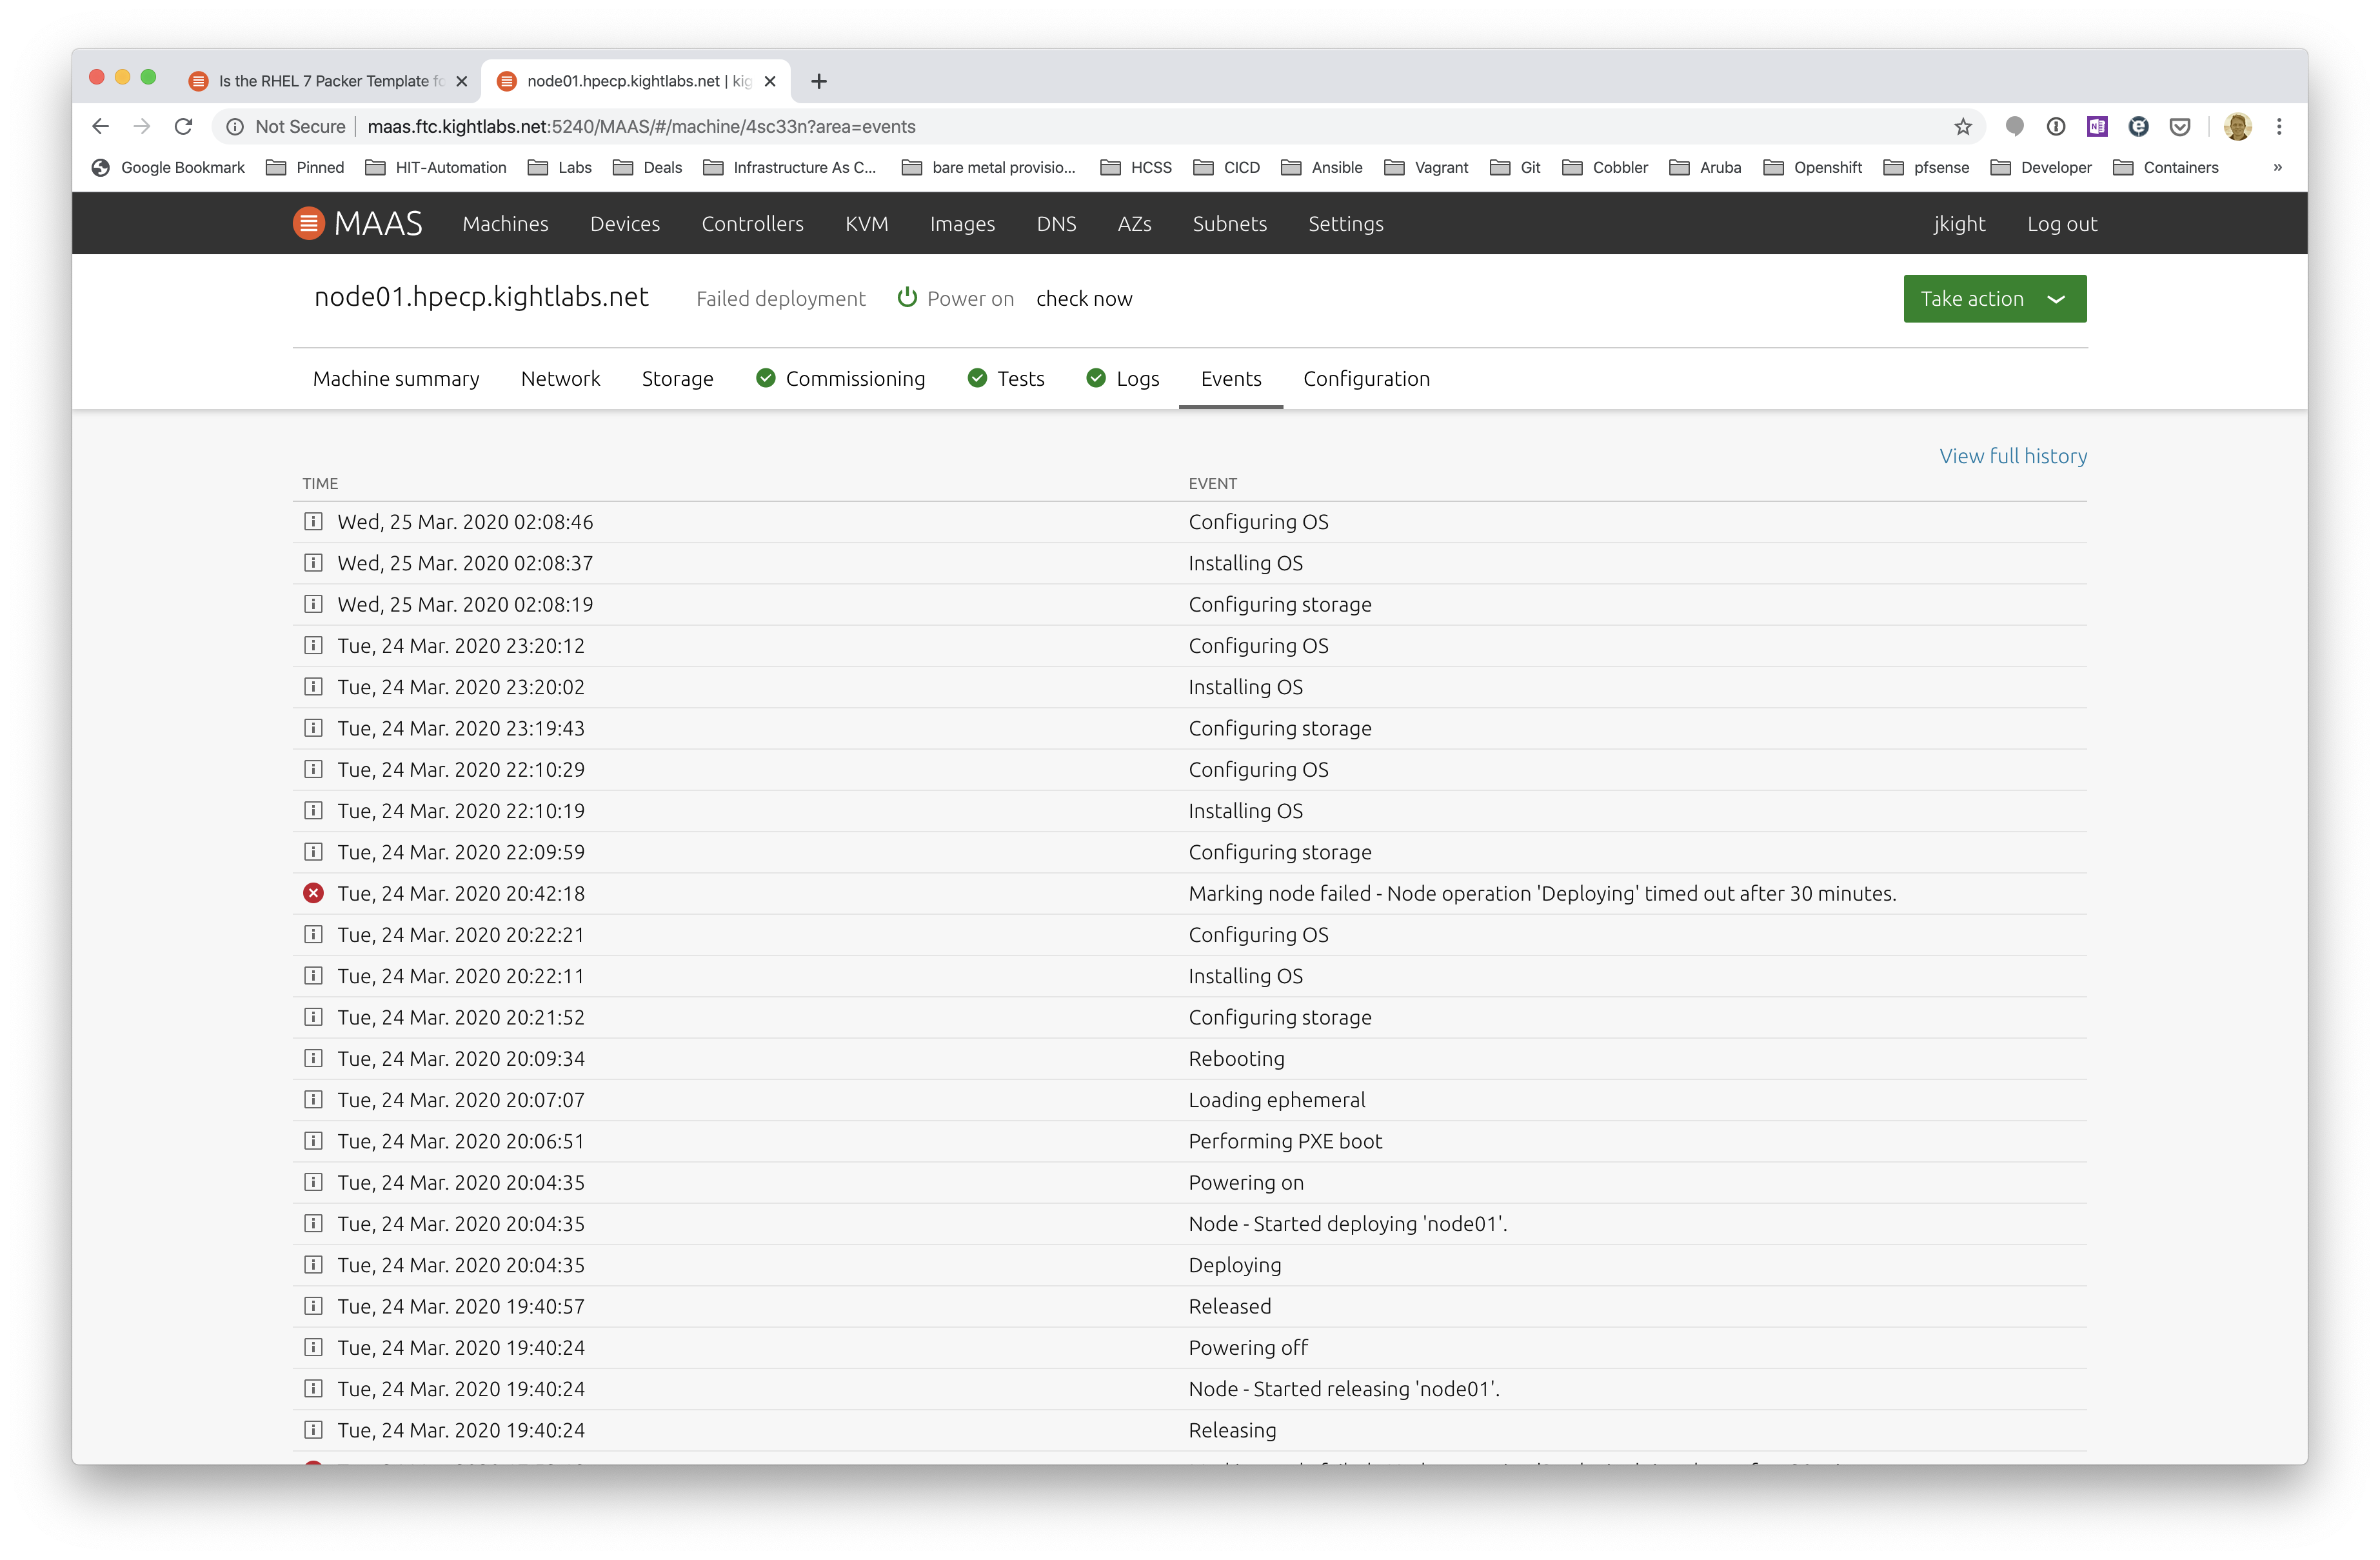Click info icon beside 02:08:46 Configuring OS event
Image resolution: width=2380 pixels, height=1560 pixels.
tap(313, 521)
